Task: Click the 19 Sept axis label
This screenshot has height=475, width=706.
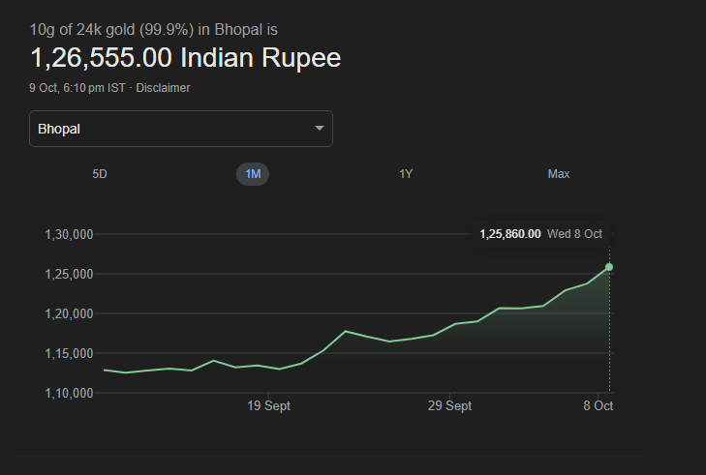Action: (268, 406)
